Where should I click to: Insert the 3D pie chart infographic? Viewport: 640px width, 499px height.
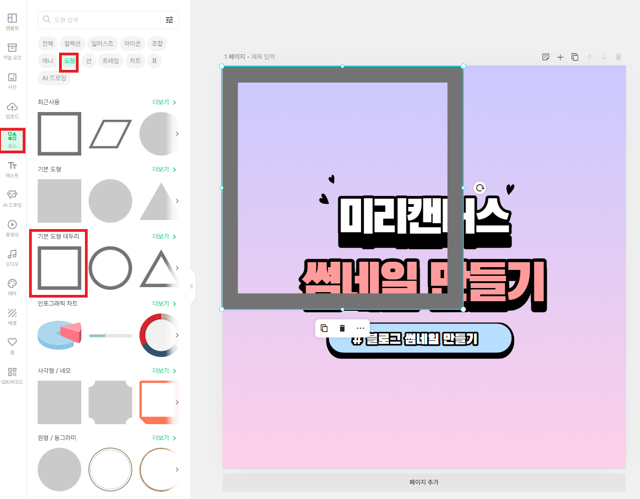[60, 335]
